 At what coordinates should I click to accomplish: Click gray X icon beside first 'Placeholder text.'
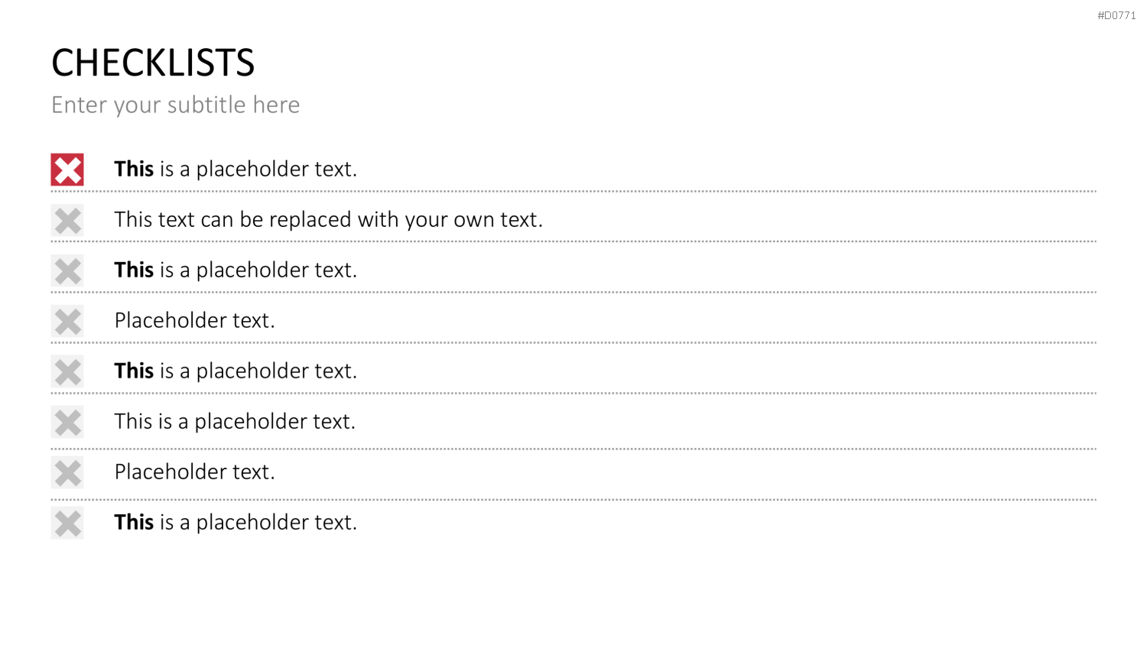[x=67, y=321]
